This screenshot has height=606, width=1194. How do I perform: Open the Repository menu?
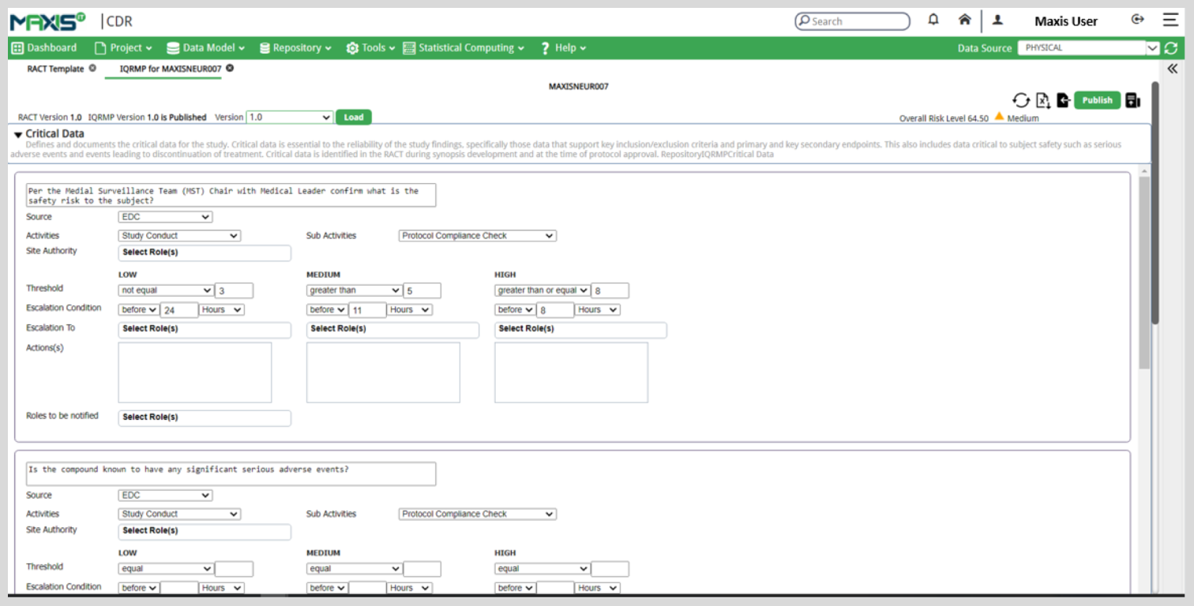point(296,48)
